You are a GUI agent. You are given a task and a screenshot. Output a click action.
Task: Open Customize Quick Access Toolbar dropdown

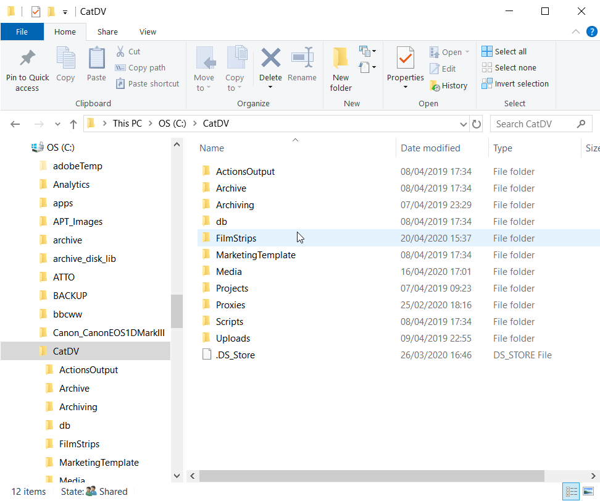(65, 12)
